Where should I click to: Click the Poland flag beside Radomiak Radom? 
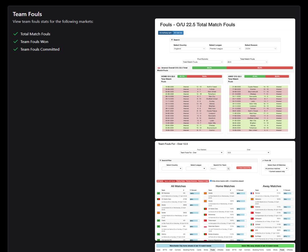[x=205, y=226]
